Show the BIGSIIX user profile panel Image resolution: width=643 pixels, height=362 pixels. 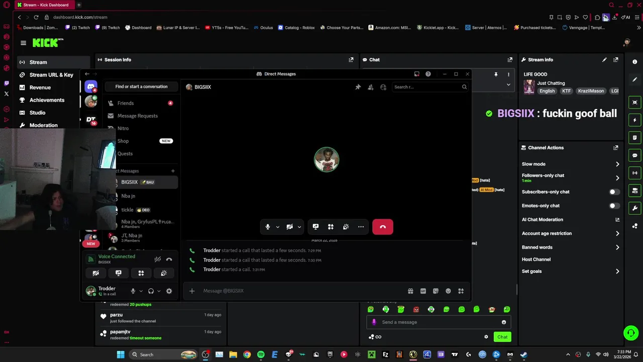[383, 87]
